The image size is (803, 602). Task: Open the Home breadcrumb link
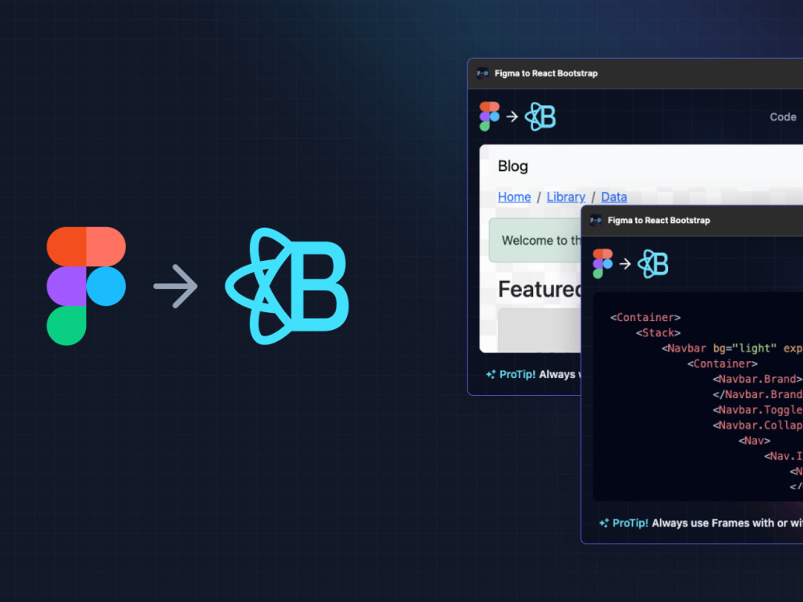click(x=514, y=197)
